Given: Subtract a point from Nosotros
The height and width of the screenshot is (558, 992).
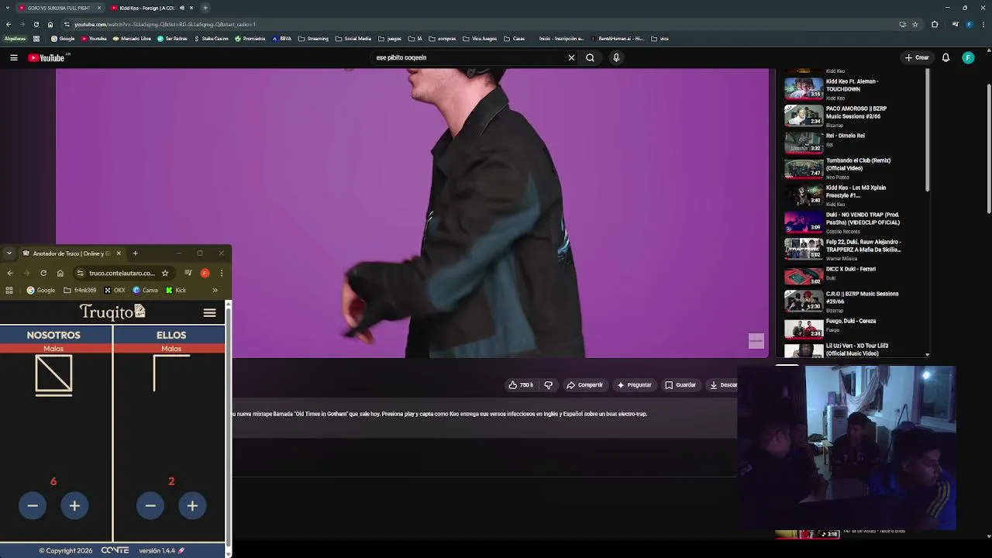Looking at the screenshot, I should tap(33, 506).
